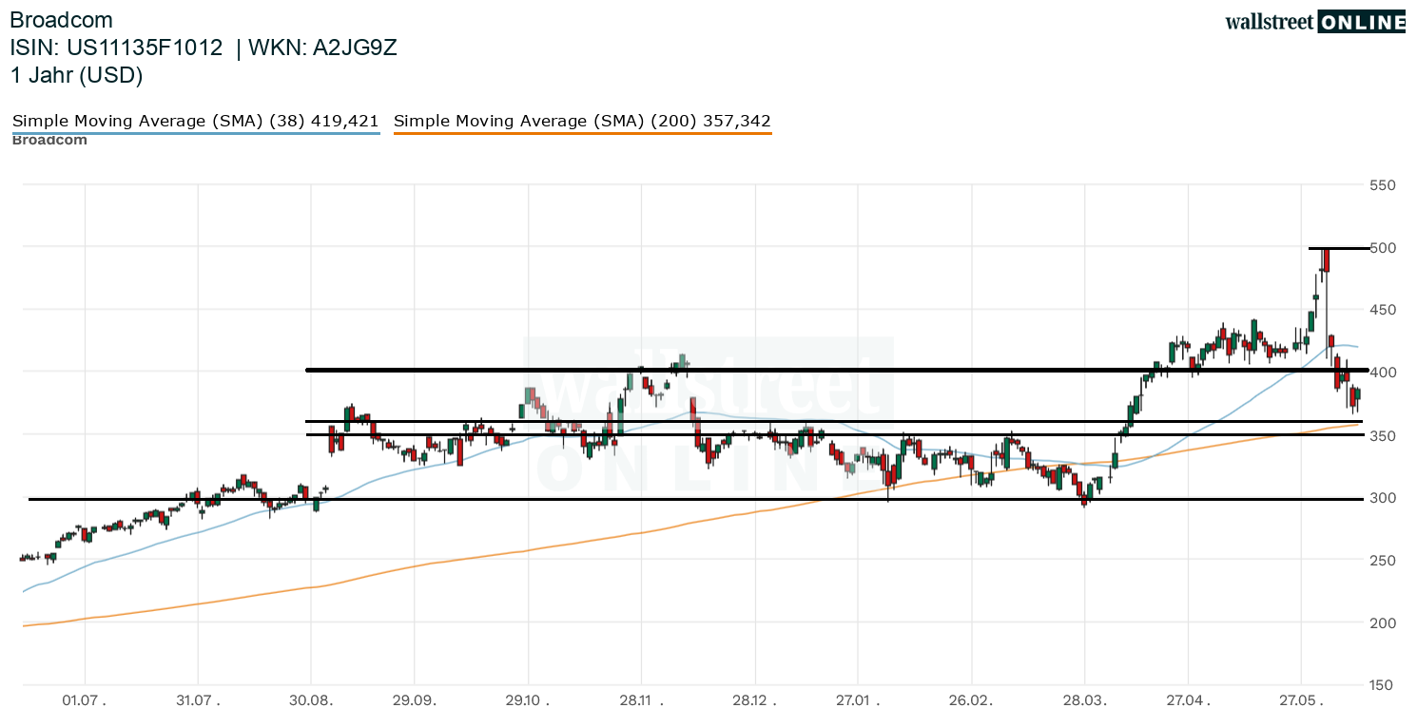Select the 28.12. date axis label
The image size is (1417, 708).
(x=755, y=699)
